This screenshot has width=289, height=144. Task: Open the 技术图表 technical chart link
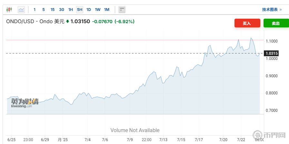[x=270, y=10]
